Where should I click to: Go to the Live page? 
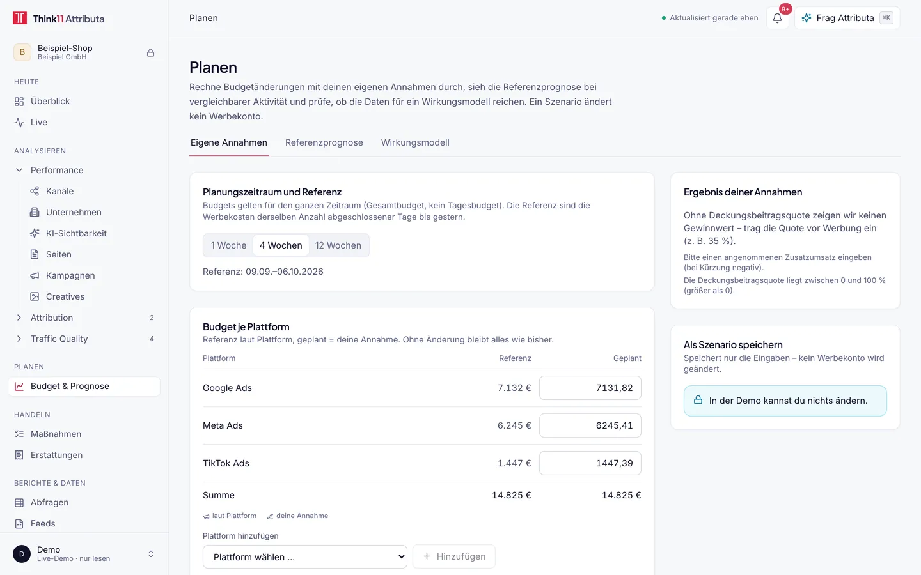[x=84, y=123]
